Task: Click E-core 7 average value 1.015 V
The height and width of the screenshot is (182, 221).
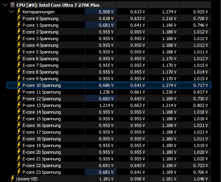Action: click(x=201, y=65)
